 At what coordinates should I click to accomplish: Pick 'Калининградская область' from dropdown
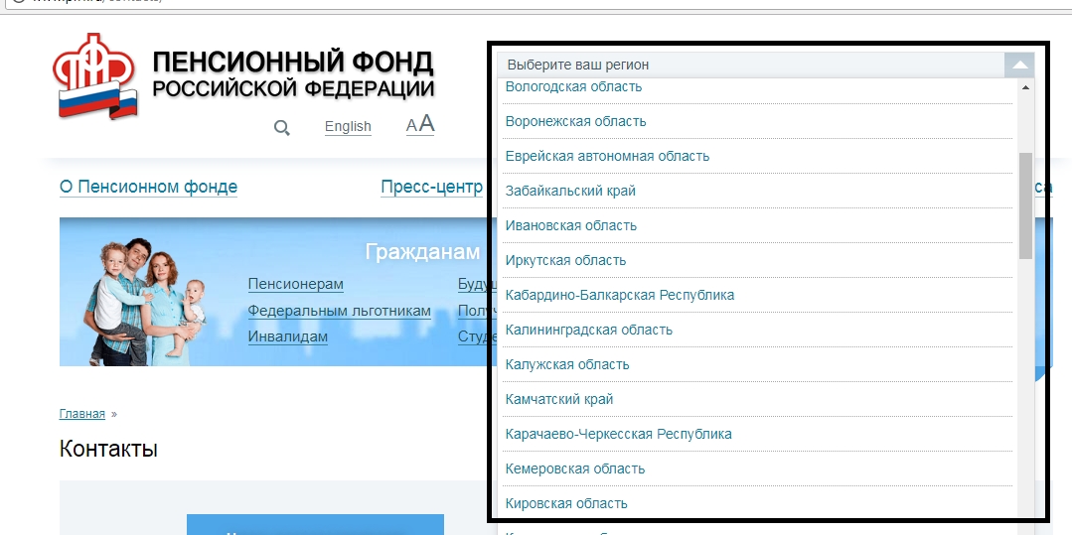pyautogui.click(x=588, y=330)
